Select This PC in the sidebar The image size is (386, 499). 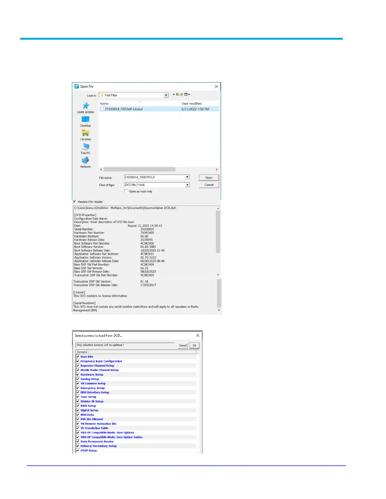coord(85,148)
